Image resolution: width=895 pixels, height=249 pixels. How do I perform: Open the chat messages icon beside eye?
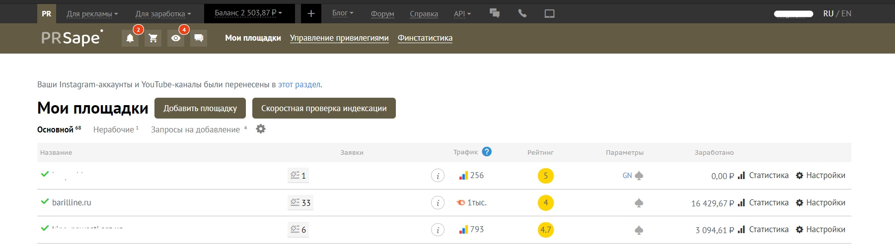(x=199, y=38)
